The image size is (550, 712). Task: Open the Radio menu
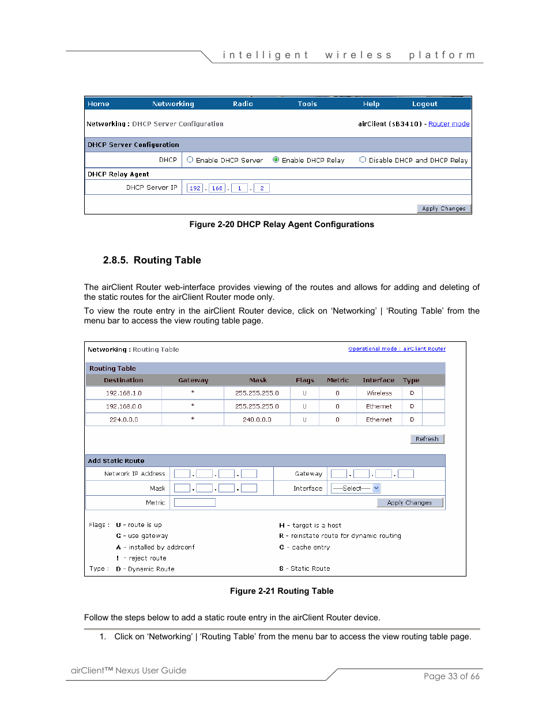click(243, 104)
